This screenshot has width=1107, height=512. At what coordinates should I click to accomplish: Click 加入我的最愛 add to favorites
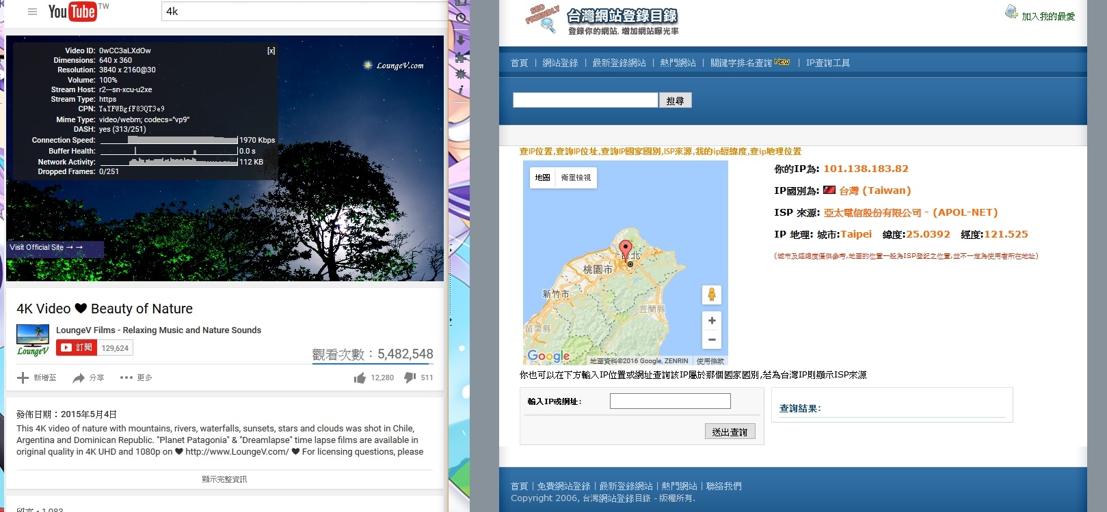(x=1048, y=16)
